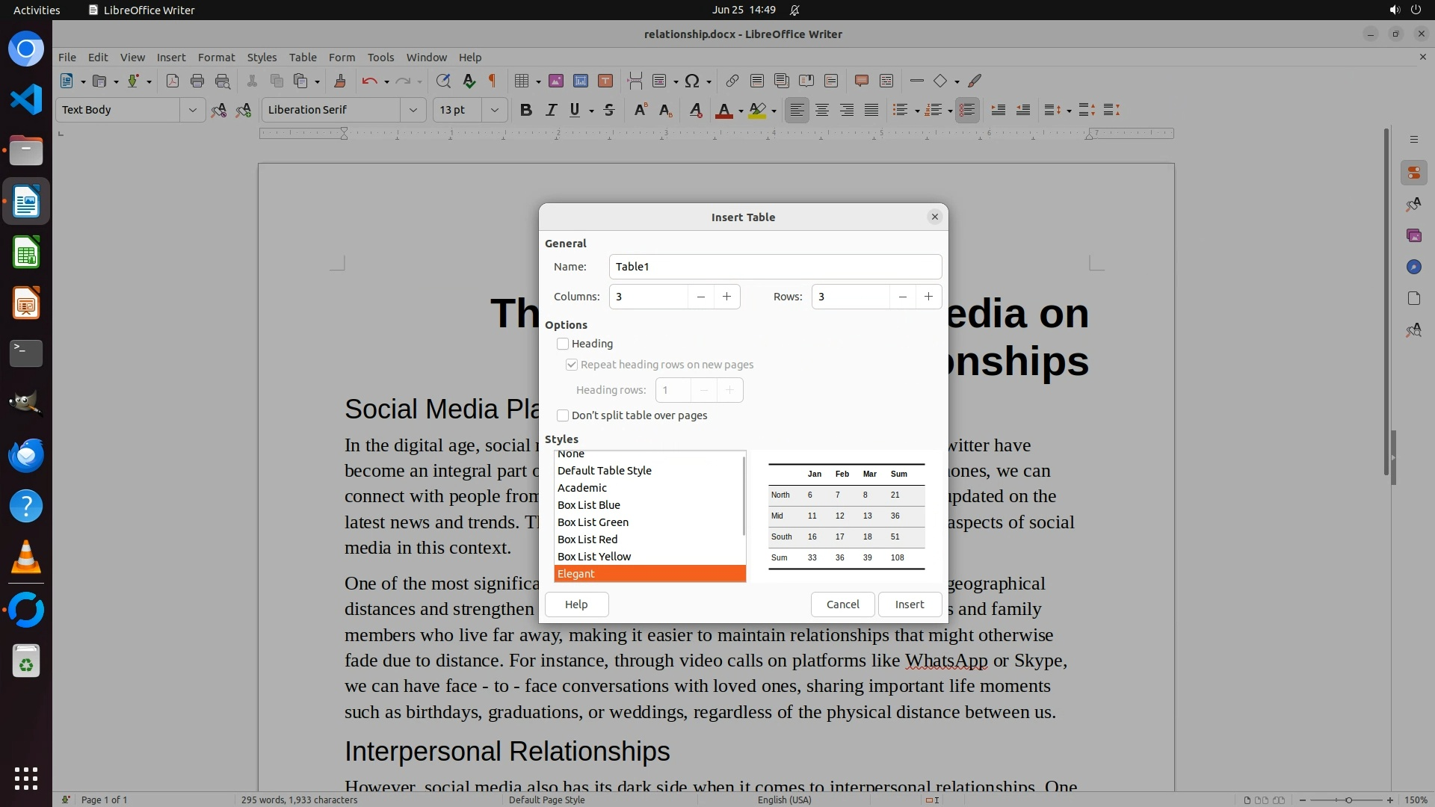Toggle Repeat heading rows on new pages
The width and height of the screenshot is (1435, 807).
click(x=572, y=365)
